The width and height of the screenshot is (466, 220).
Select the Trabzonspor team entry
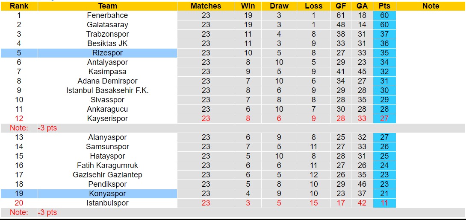tap(107, 34)
